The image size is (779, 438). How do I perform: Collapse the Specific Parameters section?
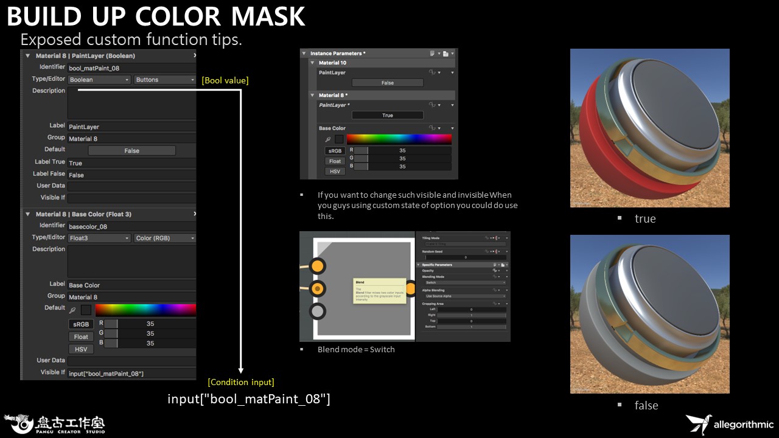click(418, 265)
